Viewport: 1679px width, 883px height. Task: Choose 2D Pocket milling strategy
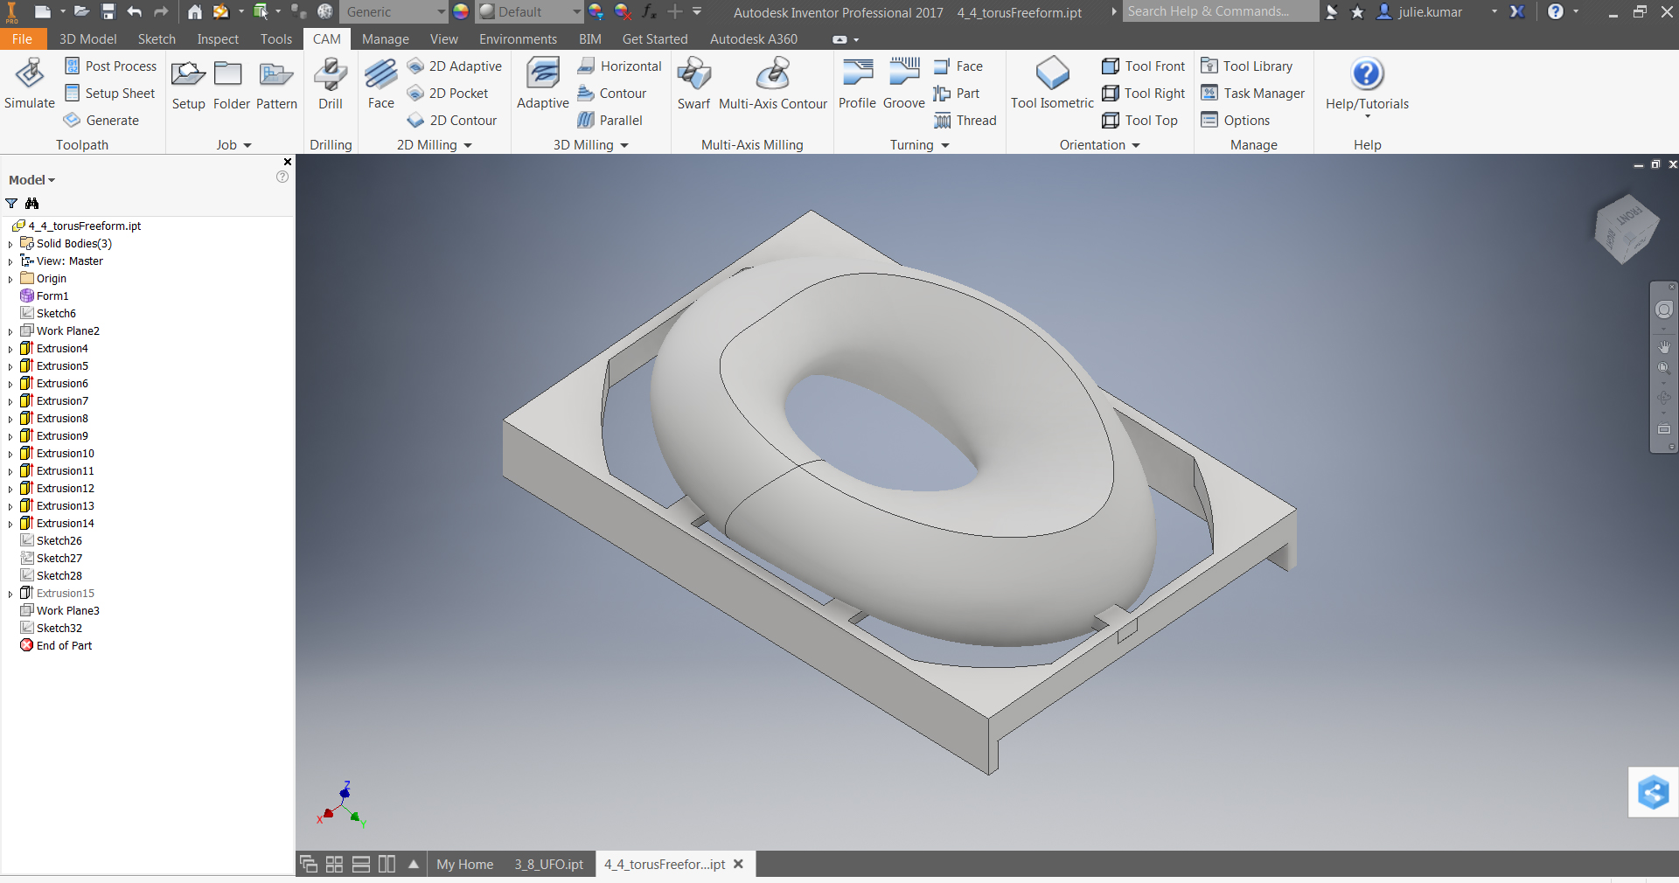pyautogui.click(x=449, y=94)
